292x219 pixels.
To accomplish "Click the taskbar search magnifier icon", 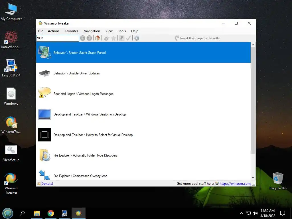I will tap(22, 213).
